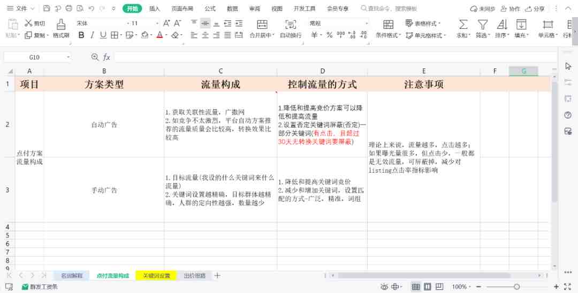
Task: Open the 插入 ribbon tab
Action: coord(155,9)
